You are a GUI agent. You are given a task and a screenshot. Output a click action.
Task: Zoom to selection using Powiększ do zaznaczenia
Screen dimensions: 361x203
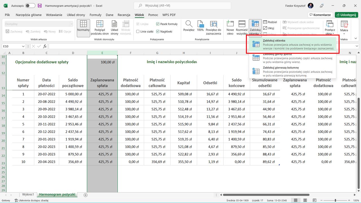click(214, 27)
